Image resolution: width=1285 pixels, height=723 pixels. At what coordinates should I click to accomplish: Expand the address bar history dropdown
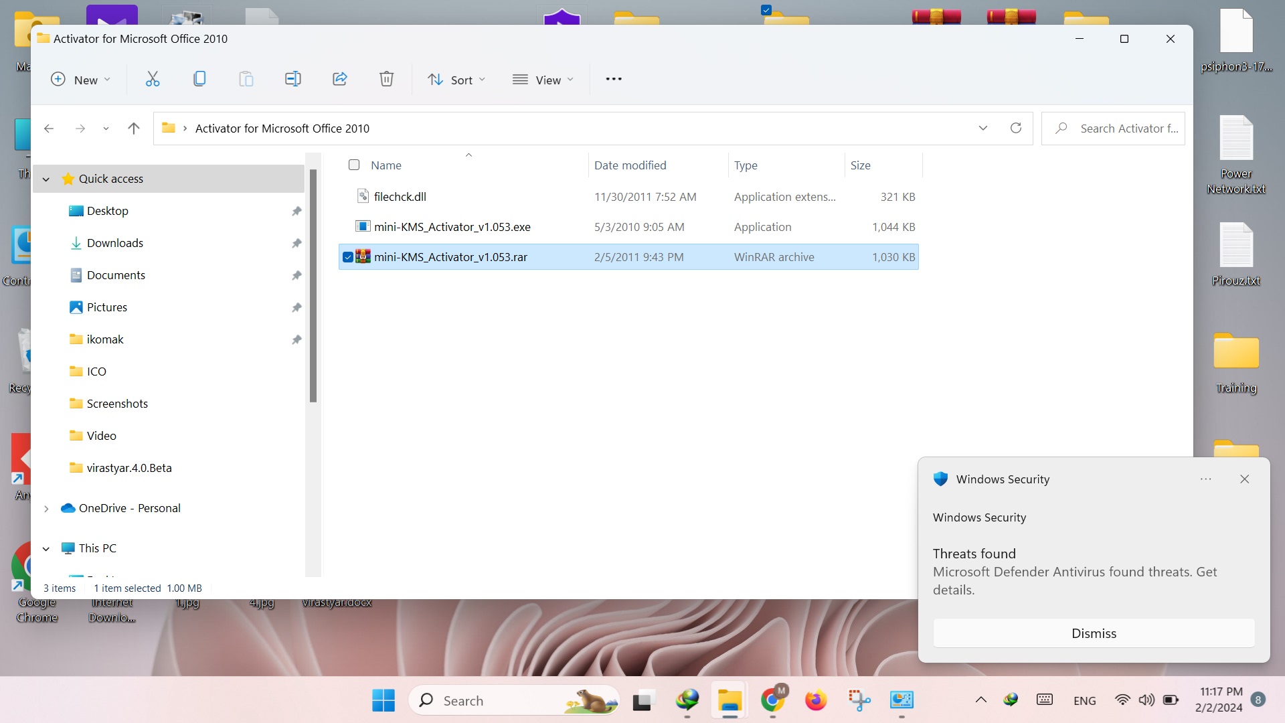point(983,128)
